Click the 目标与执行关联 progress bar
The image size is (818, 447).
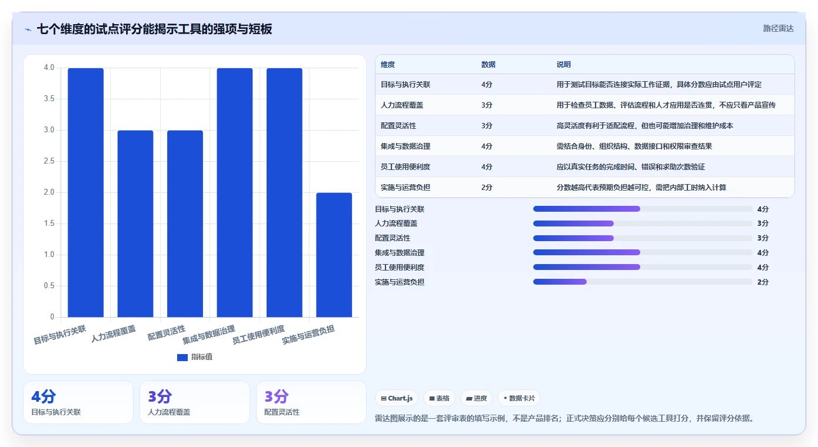[x=643, y=209]
